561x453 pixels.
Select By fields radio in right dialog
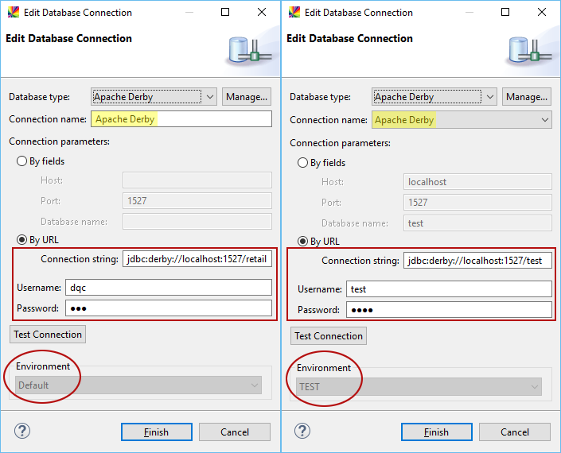tap(303, 163)
